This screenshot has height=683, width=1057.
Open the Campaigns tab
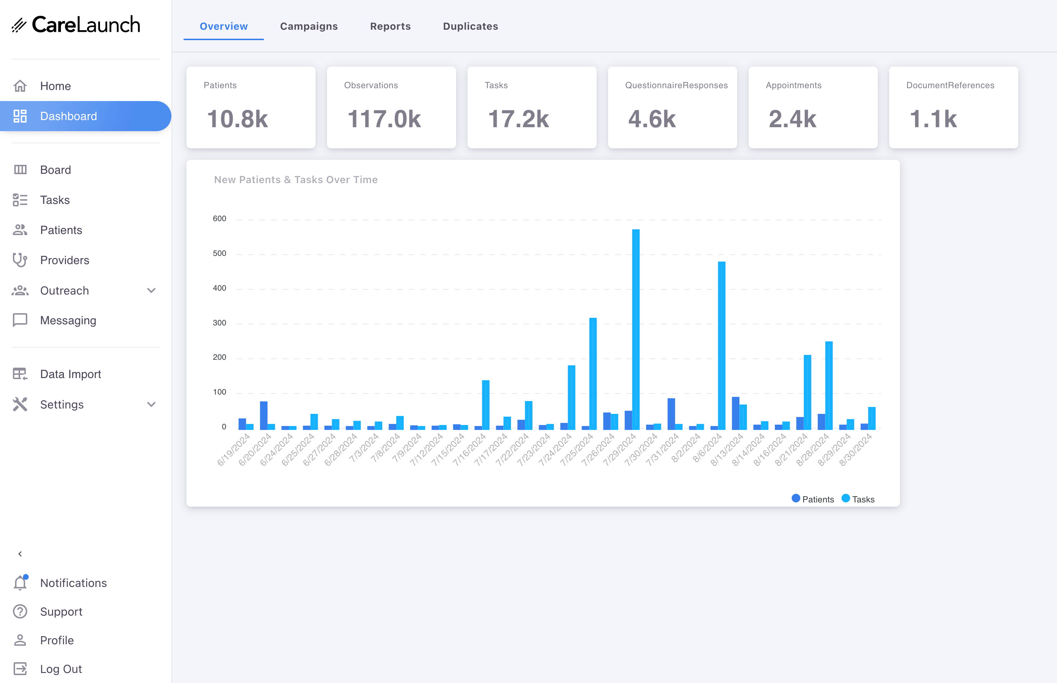click(x=309, y=27)
